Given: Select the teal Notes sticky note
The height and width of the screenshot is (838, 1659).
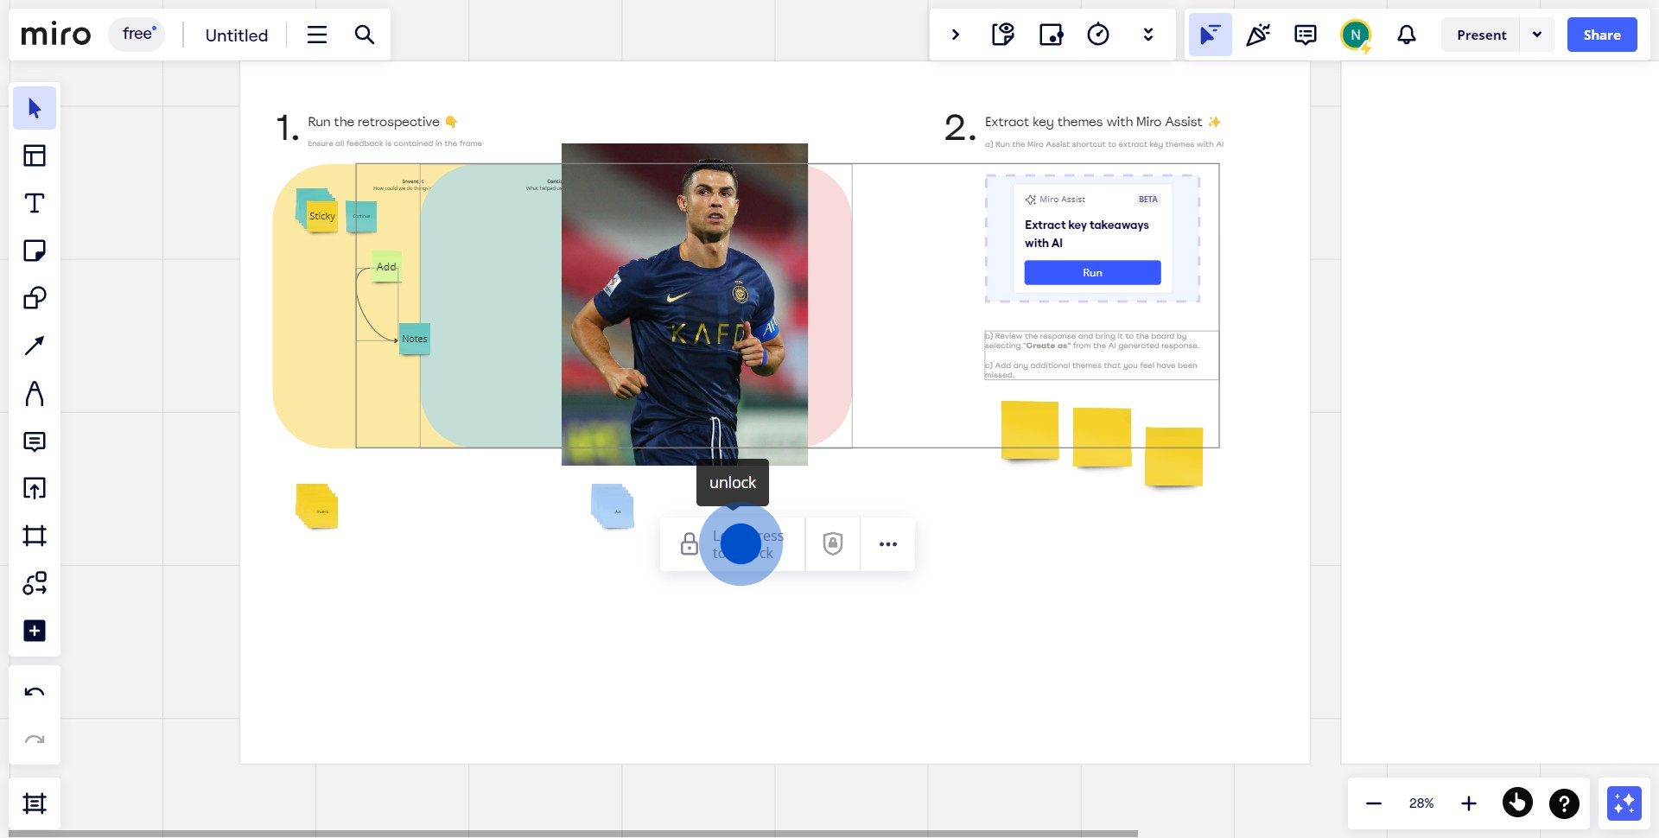Looking at the screenshot, I should [x=415, y=339].
